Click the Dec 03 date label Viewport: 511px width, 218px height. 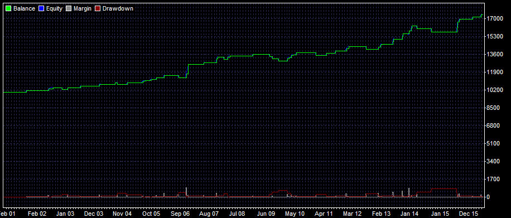tap(94, 214)
